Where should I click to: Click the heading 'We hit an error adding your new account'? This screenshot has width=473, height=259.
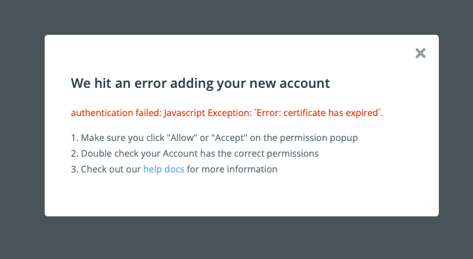[200, 83]
